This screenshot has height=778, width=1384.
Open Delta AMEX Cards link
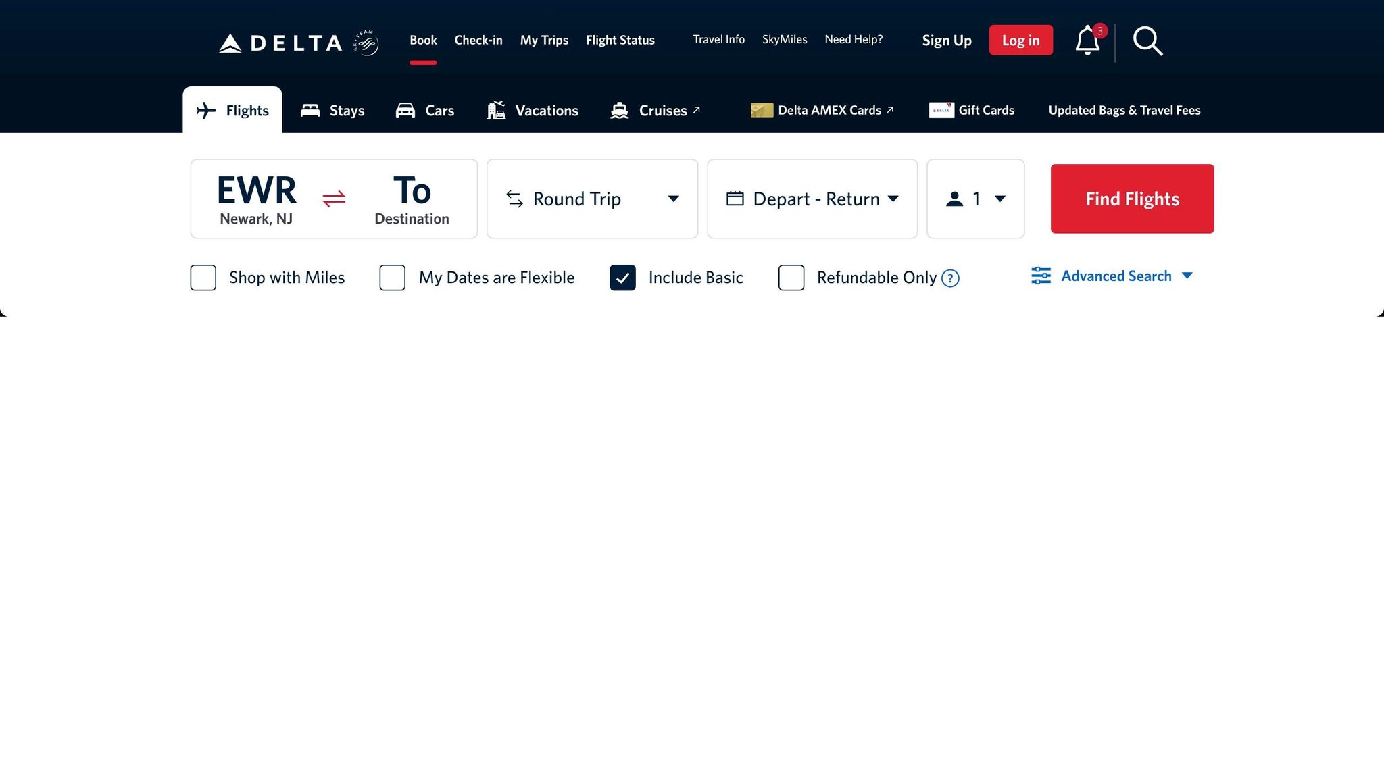click(822, 110)
